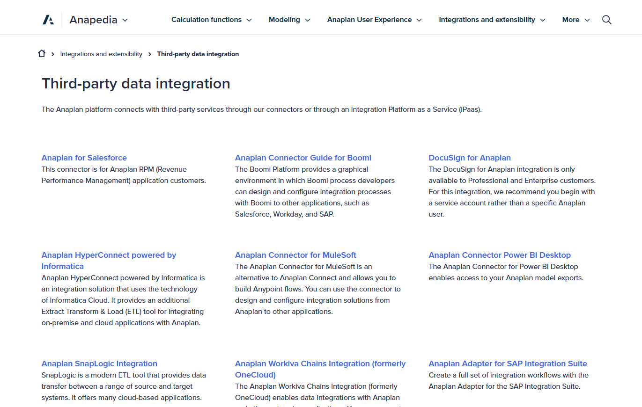Open Integrations and extensibility breadcrumb link
The width and height of the screenshot is (642, 407).
(x=101, y=54)
